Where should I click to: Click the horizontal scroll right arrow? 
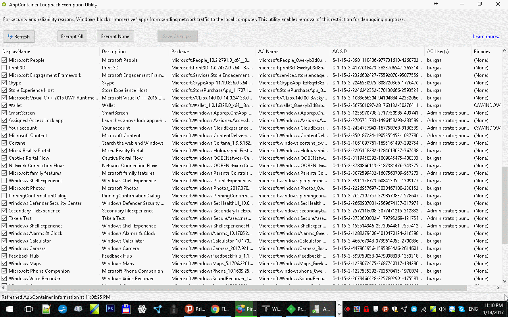click(498, 288)
